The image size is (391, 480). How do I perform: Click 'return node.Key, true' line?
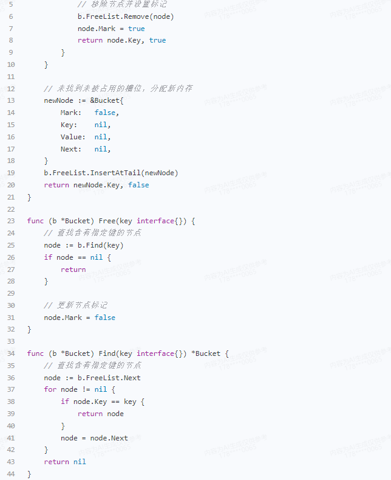tap(121, 40)
